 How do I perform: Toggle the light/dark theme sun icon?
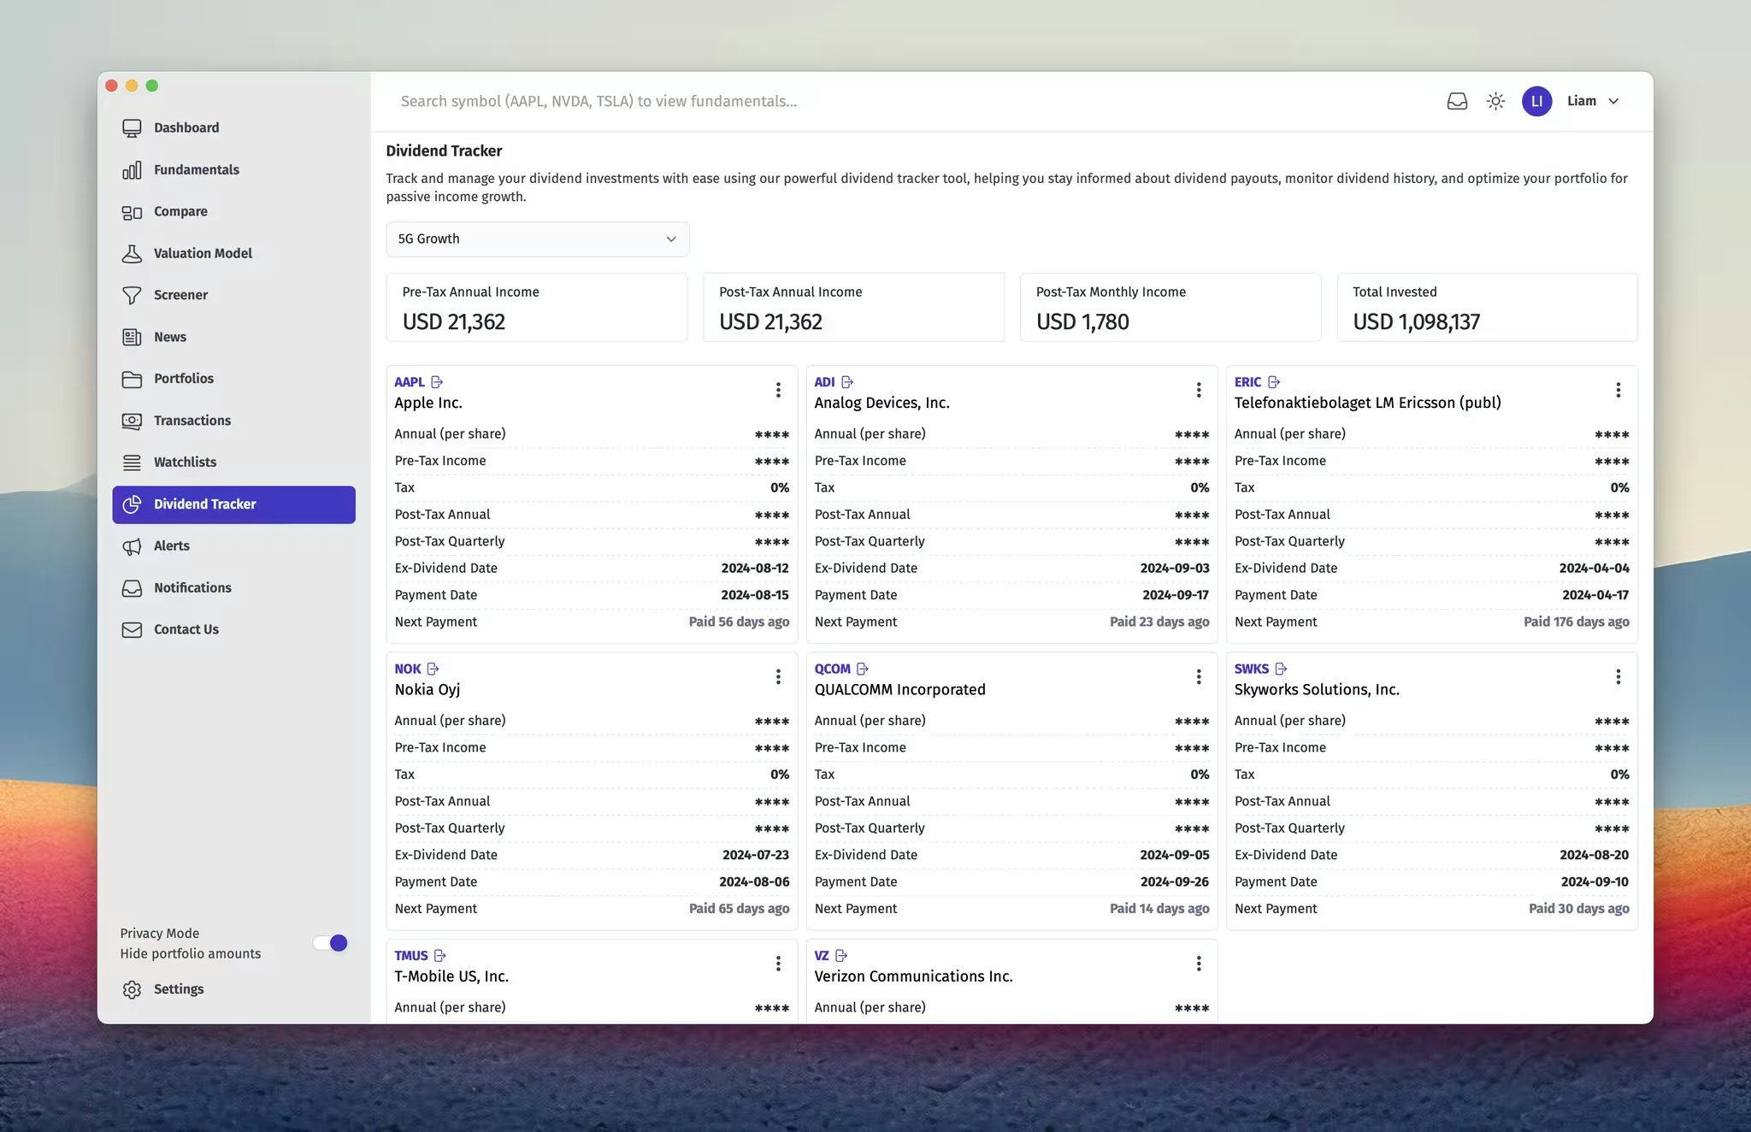coord(1495,101)
